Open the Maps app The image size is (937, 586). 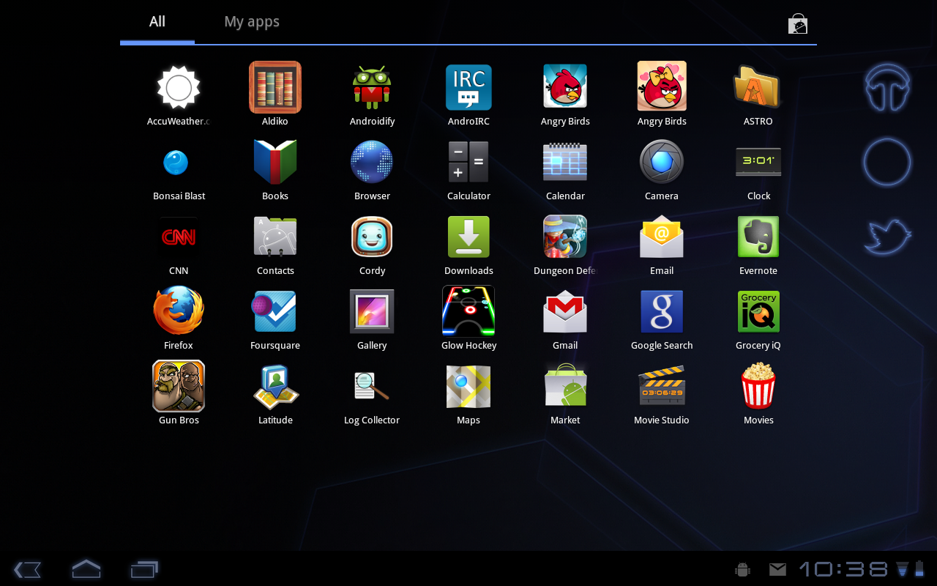[468, 386]
